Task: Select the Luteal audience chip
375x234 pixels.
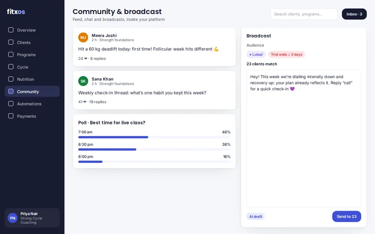Action: tap(256, 54)
